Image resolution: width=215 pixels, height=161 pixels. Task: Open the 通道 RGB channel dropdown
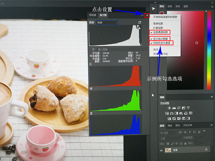tap(107, 22)
